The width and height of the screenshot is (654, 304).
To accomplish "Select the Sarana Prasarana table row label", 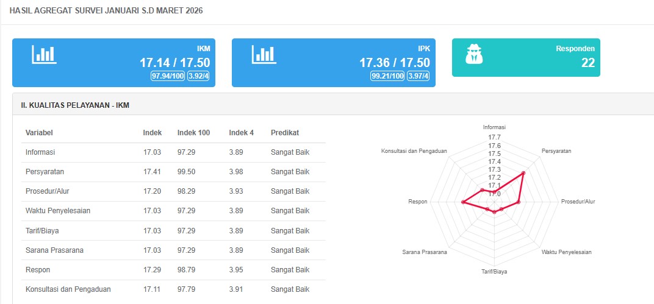I will point(54,250).
